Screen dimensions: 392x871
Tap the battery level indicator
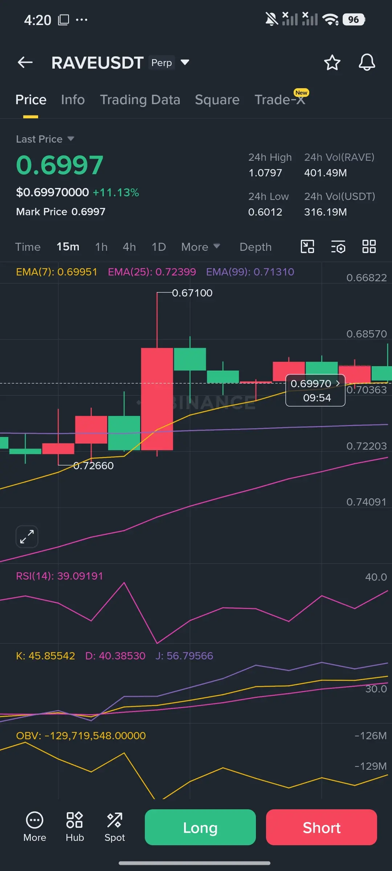(354, 19)
